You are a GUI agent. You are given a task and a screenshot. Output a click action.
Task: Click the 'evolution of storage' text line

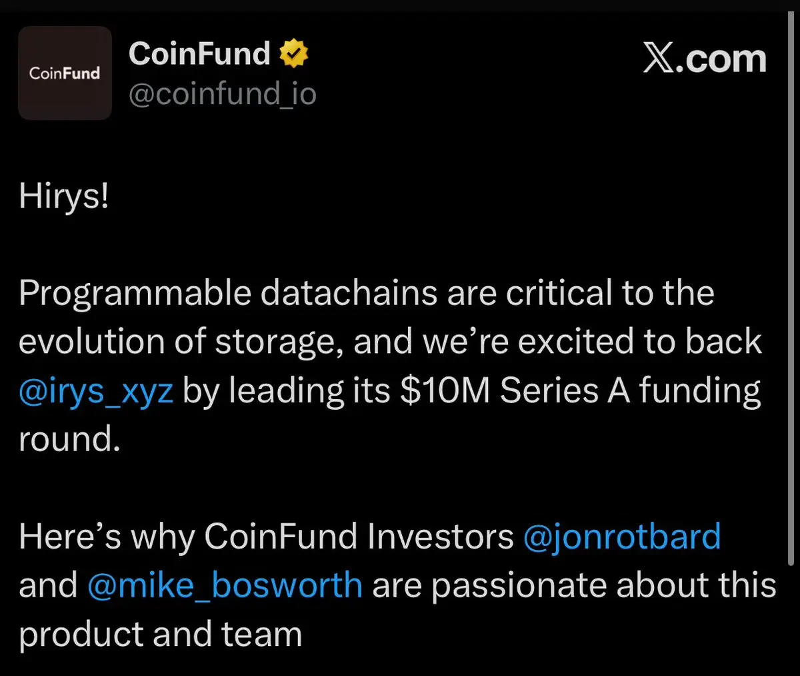(390, 342)
